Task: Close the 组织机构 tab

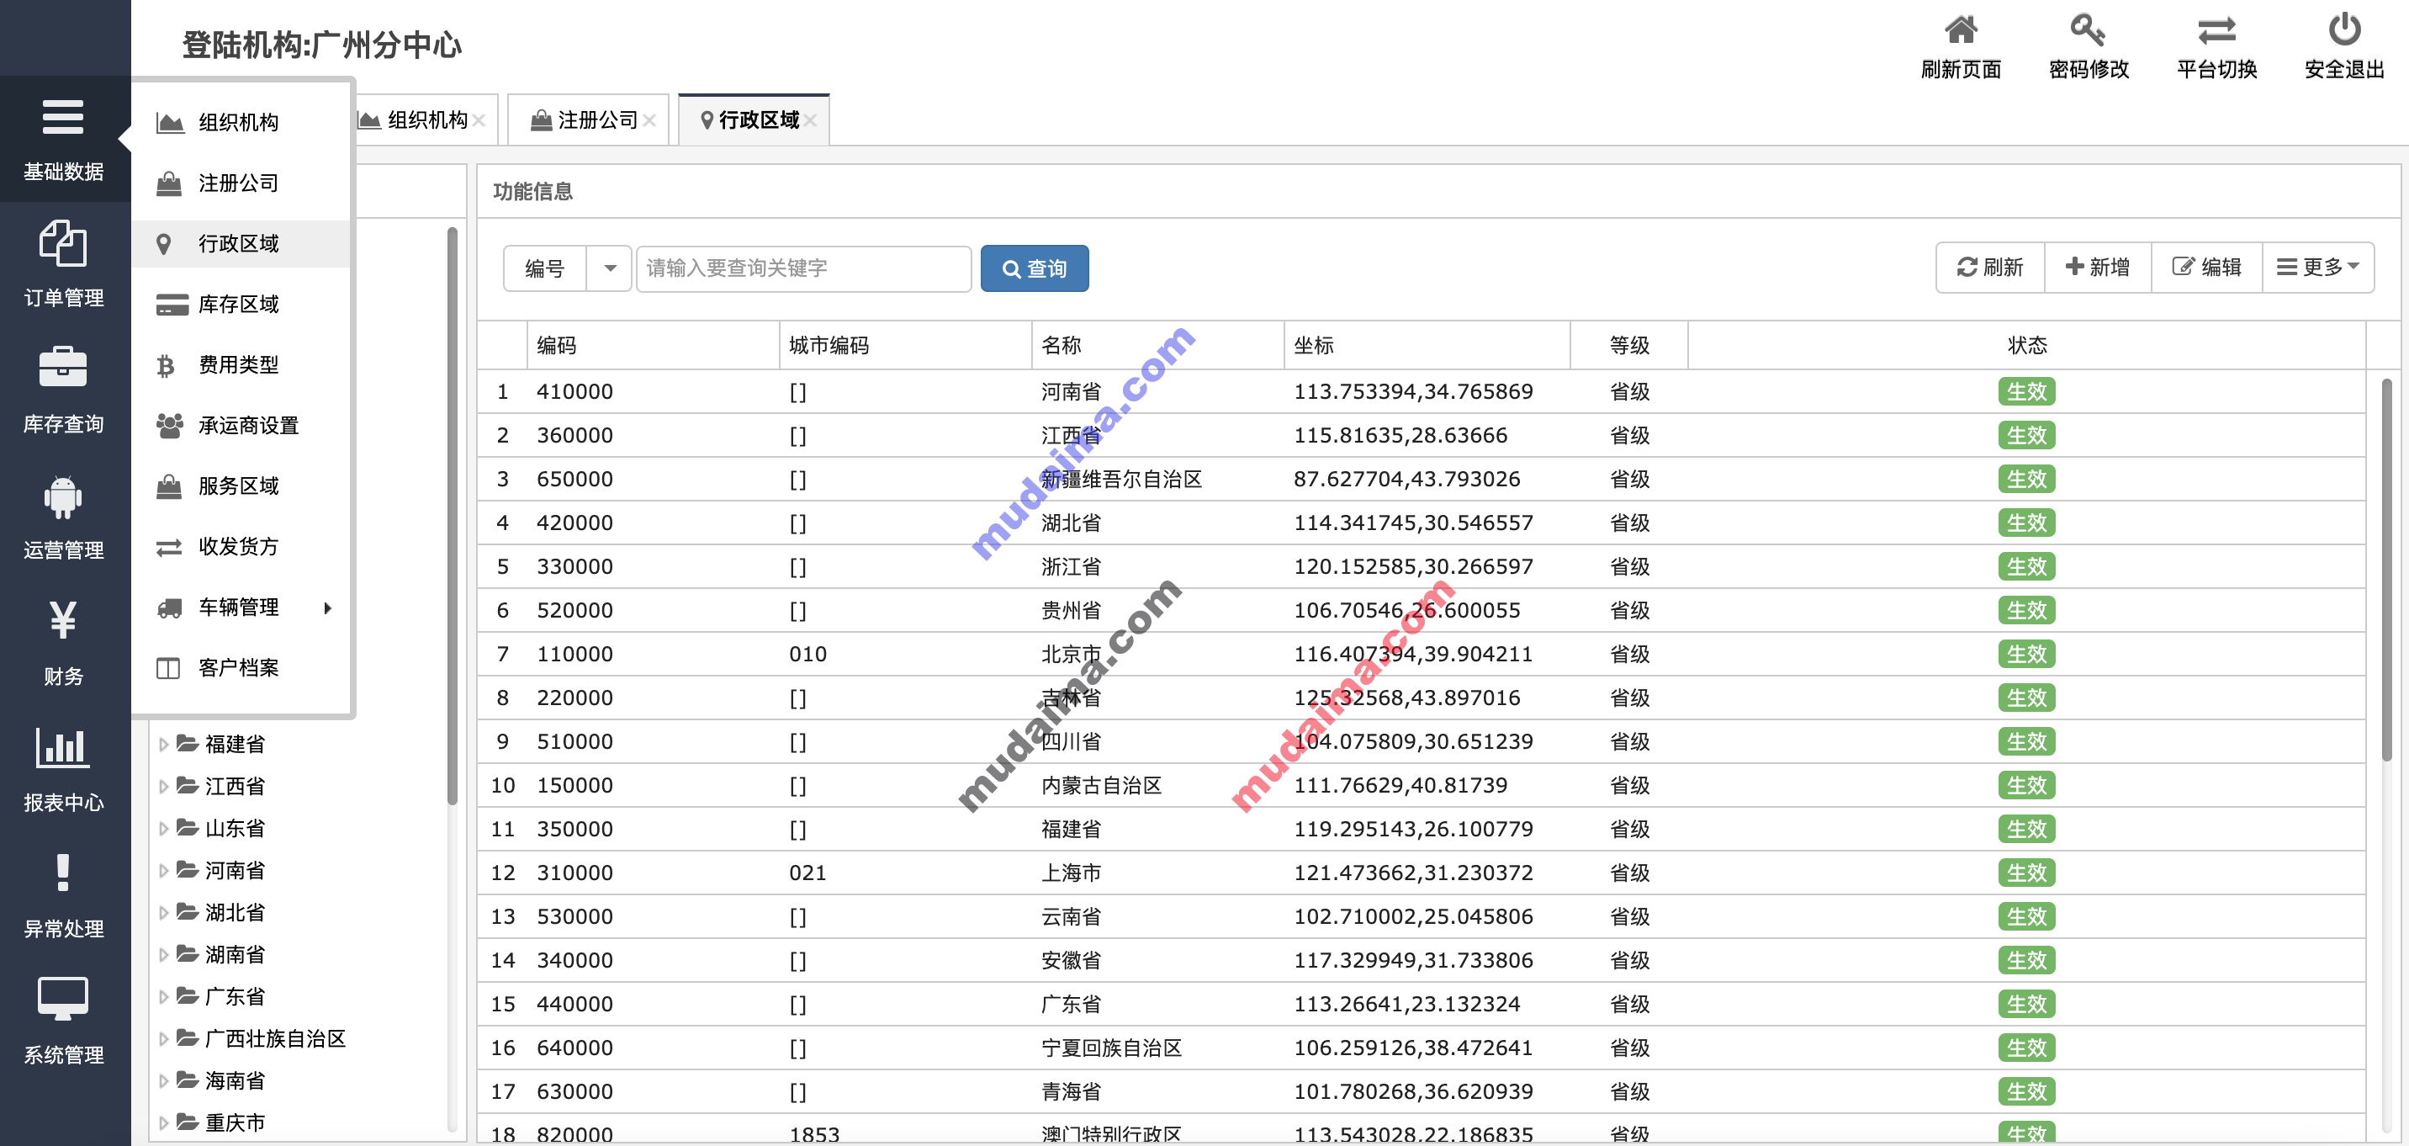Action: [479, 119]
